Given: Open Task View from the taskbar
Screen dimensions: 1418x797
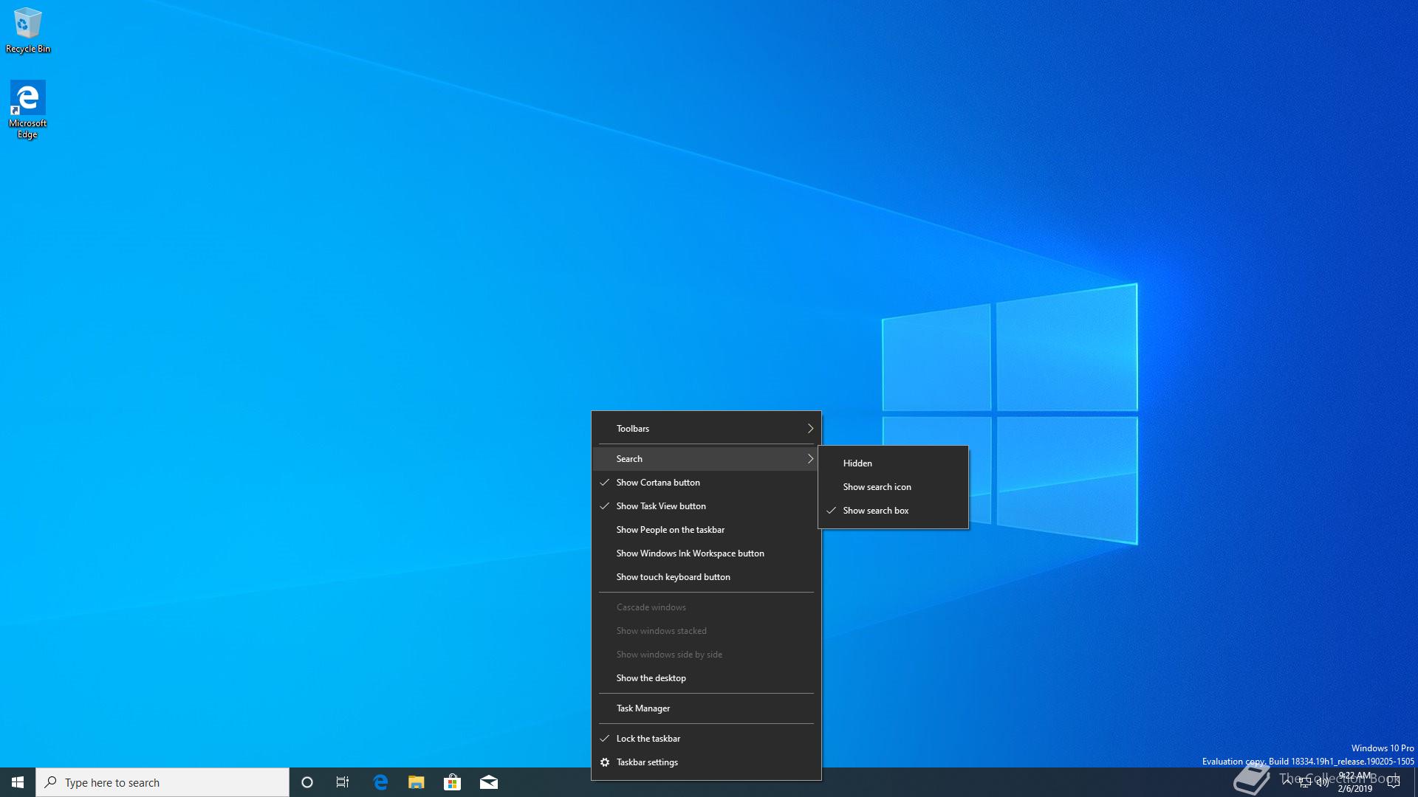Looking at the screenshot, I should [343, 782].
